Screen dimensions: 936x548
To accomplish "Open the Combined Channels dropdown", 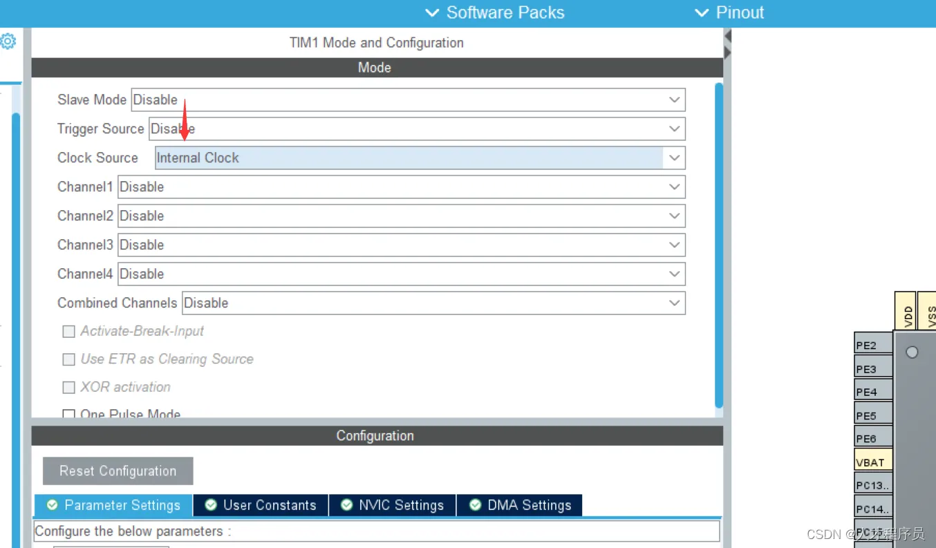I will (x=433, y=303).
